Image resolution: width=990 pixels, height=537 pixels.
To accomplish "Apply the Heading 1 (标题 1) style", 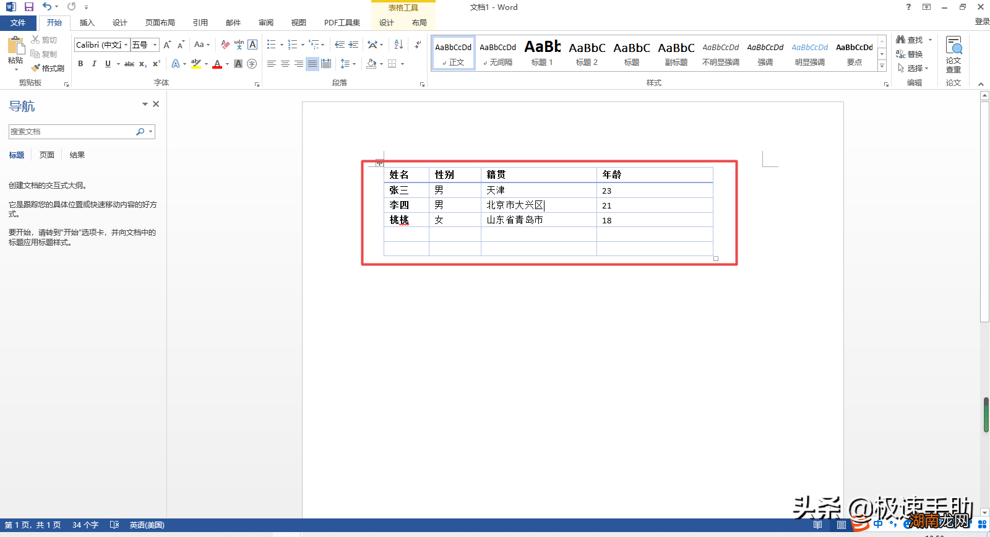I will pos(543,53).
